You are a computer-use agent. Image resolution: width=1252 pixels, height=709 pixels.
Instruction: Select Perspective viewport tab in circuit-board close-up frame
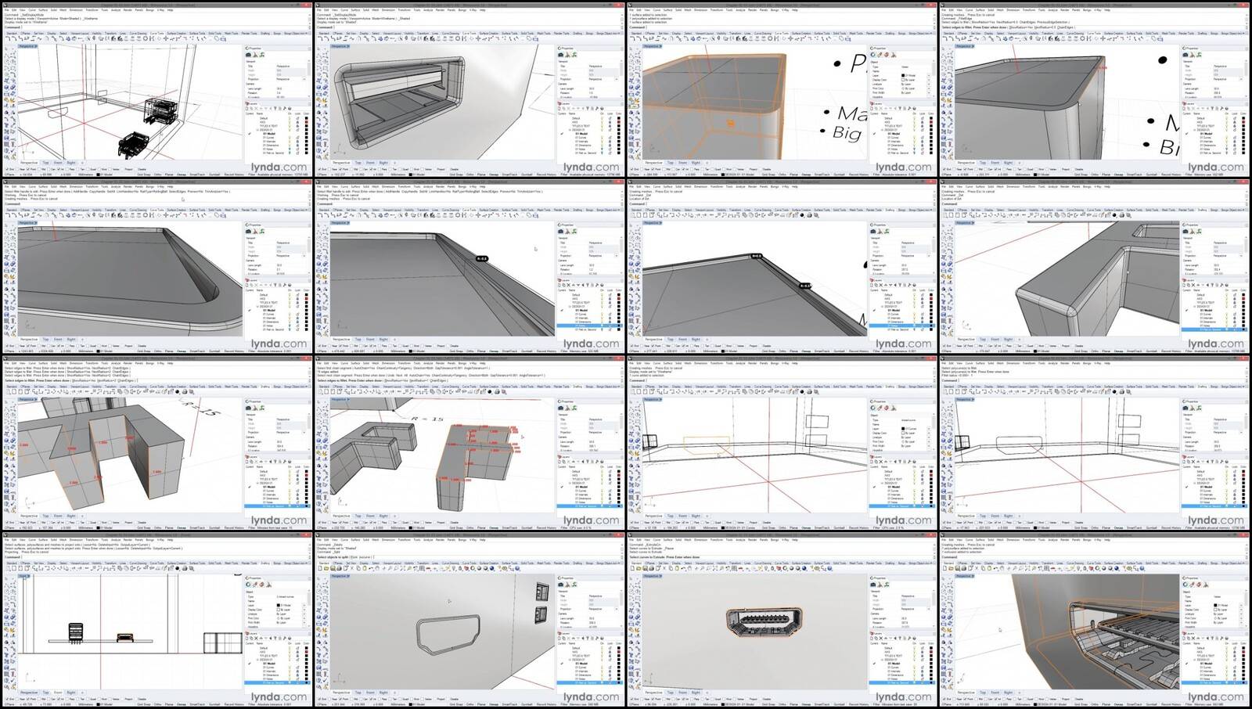click(x=967, y=693)
